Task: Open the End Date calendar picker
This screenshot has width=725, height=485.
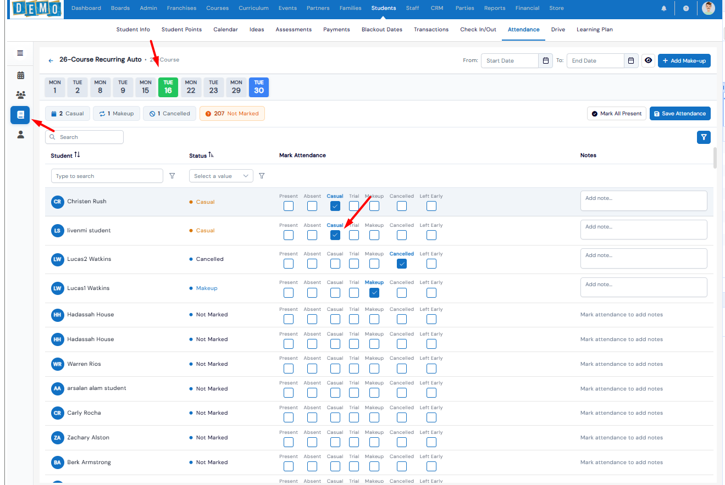Action: click(632, 60)
